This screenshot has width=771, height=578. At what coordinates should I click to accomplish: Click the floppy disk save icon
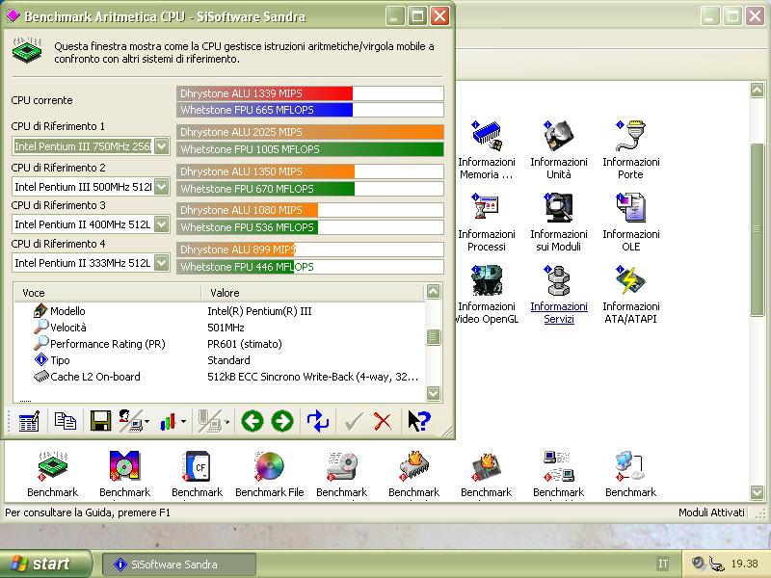100,421
